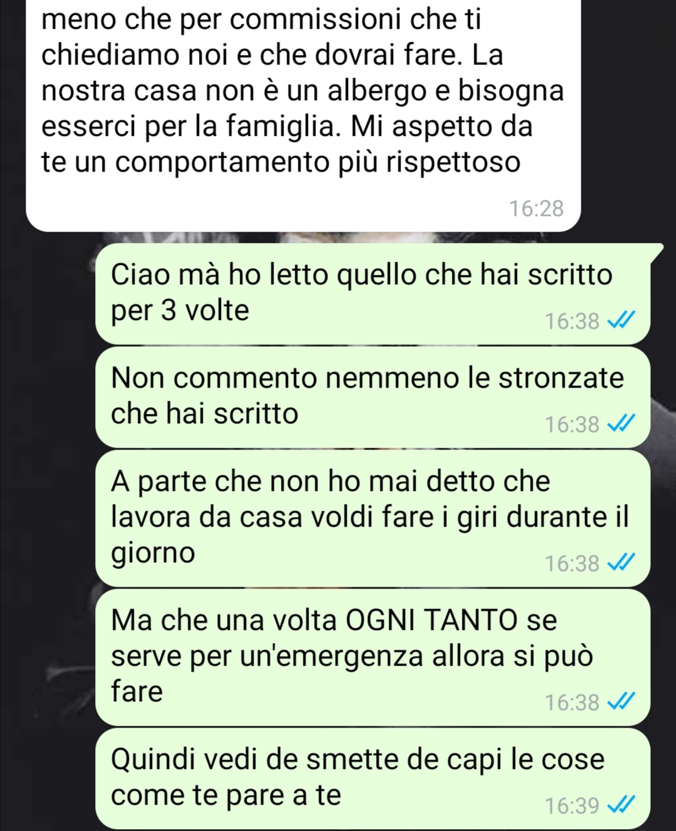The image size is (676, 831).
Task: Click read receipt ticks on 'per 3 volte' message
Action: [x=621, y=322]
